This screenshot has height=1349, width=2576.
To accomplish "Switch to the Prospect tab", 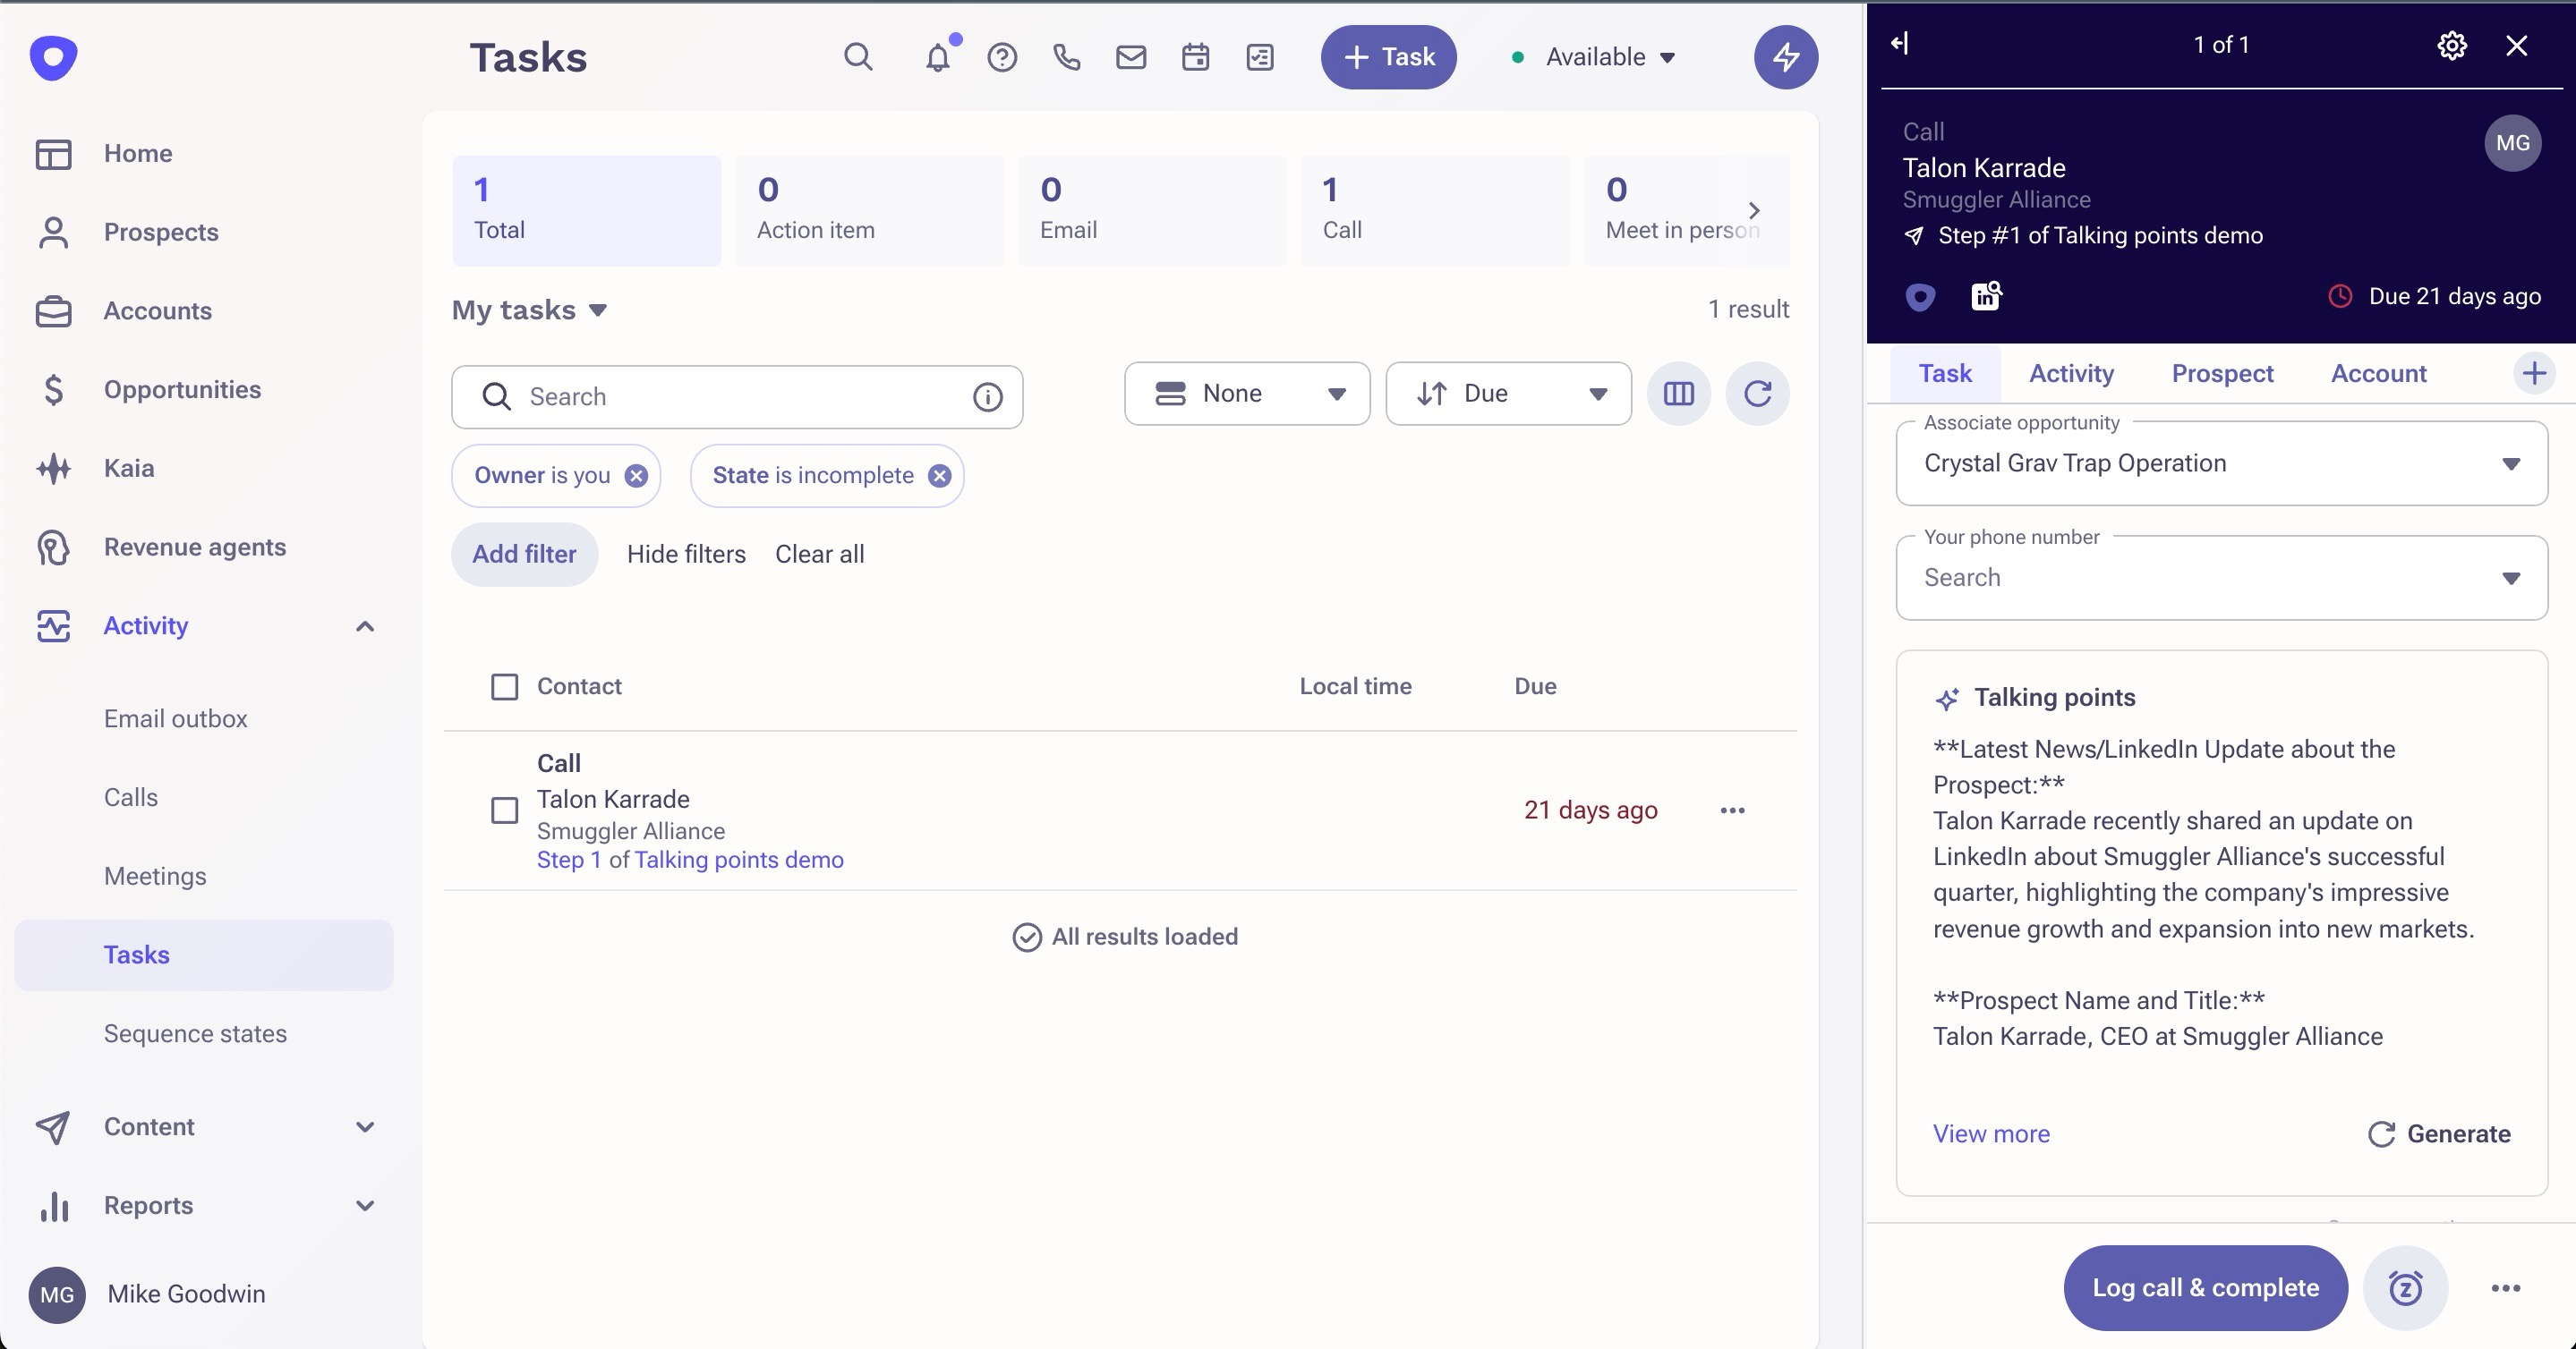I will point(2222,374).
